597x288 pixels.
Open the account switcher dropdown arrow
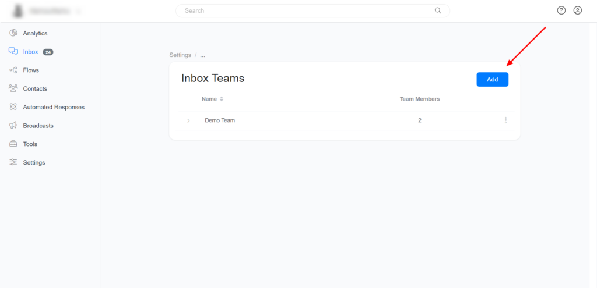pyautogui.click(x=78, y=12)
